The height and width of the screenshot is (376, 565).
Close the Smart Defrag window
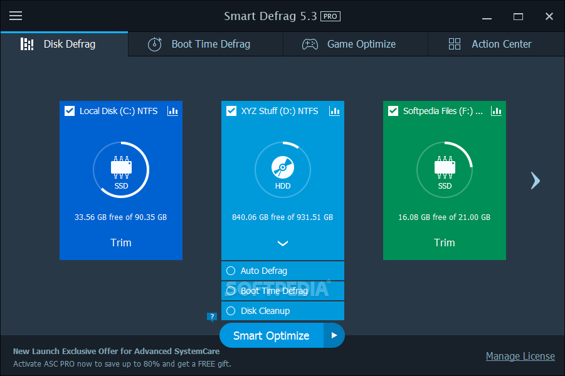[549, 16]
